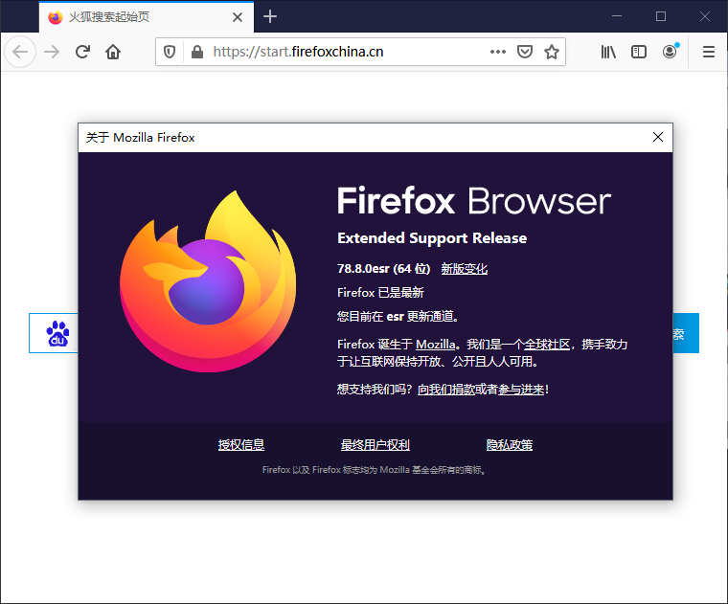This screenshot has width=728, height=604.
Task: Open tracking protection shield icon
Action: coord(170,52)
